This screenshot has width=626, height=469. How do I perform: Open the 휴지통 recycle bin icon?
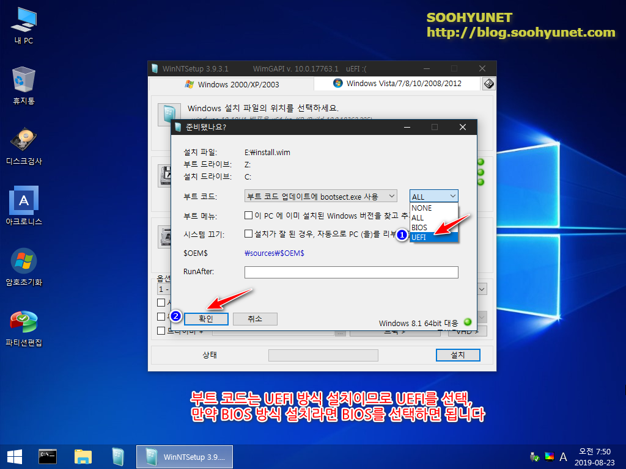coord(24,85)
